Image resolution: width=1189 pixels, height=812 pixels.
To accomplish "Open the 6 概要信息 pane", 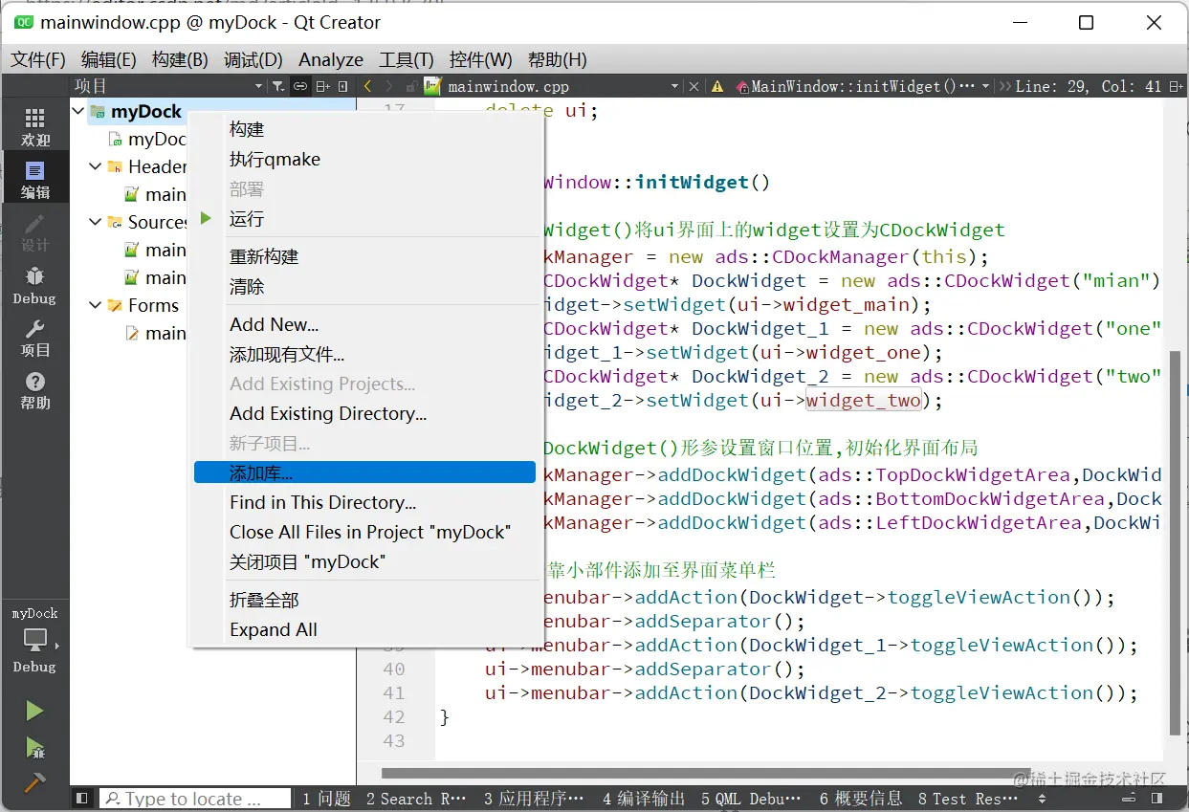I will (x=861, y=798).
